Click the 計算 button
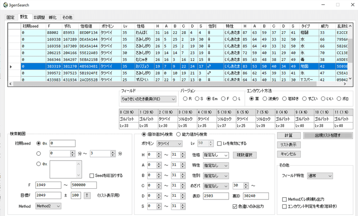This screenshot has width=358, height=216. click(x=289, y=135)
